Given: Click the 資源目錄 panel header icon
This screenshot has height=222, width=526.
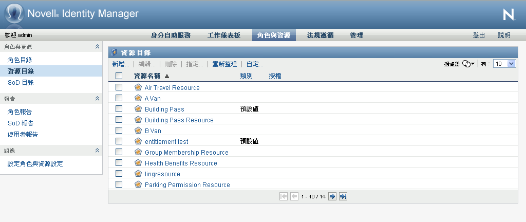Looking at the screenshot, I should (x=114, y=52).
